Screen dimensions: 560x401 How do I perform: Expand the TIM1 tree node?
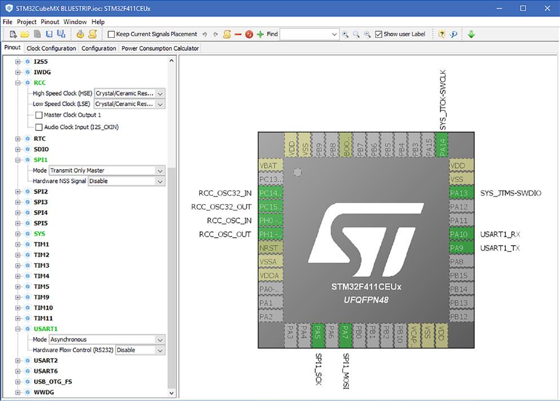coord(17,245)
